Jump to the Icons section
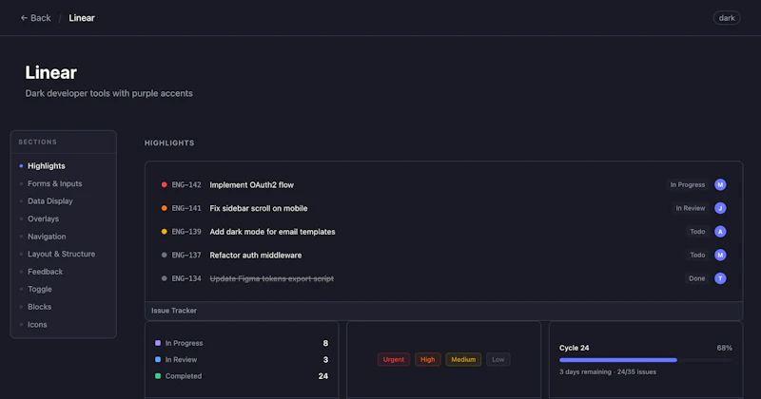Screen dimensions: 761x399 click(x=37, y=324)
